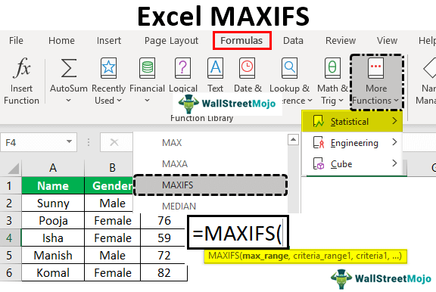
Task: Expand the More Functions dropdown arrow
Action: pyautogui.click(x=396, y=101)
